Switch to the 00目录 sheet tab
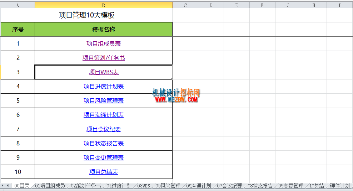Screen dimensions: 353x191 click(22, 186)
